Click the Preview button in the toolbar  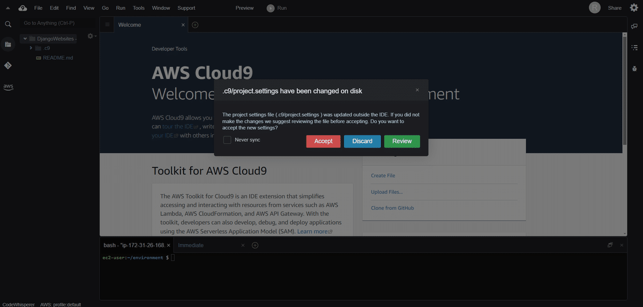click(244, 8)
